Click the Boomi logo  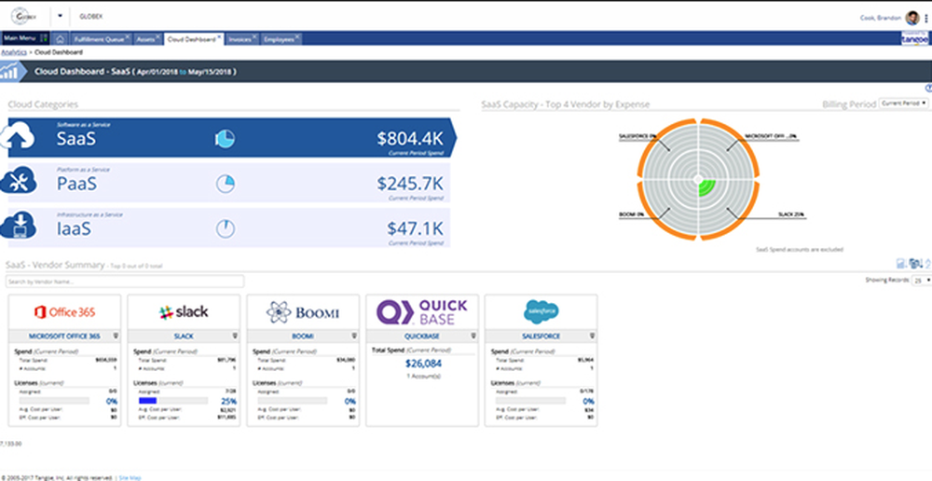pos(303,312)
